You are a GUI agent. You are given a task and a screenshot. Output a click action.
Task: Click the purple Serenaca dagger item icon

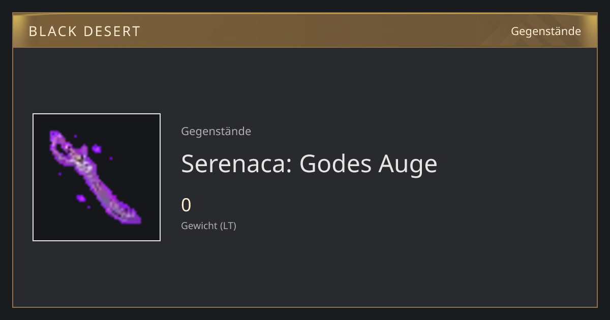(x=95, y=177)
